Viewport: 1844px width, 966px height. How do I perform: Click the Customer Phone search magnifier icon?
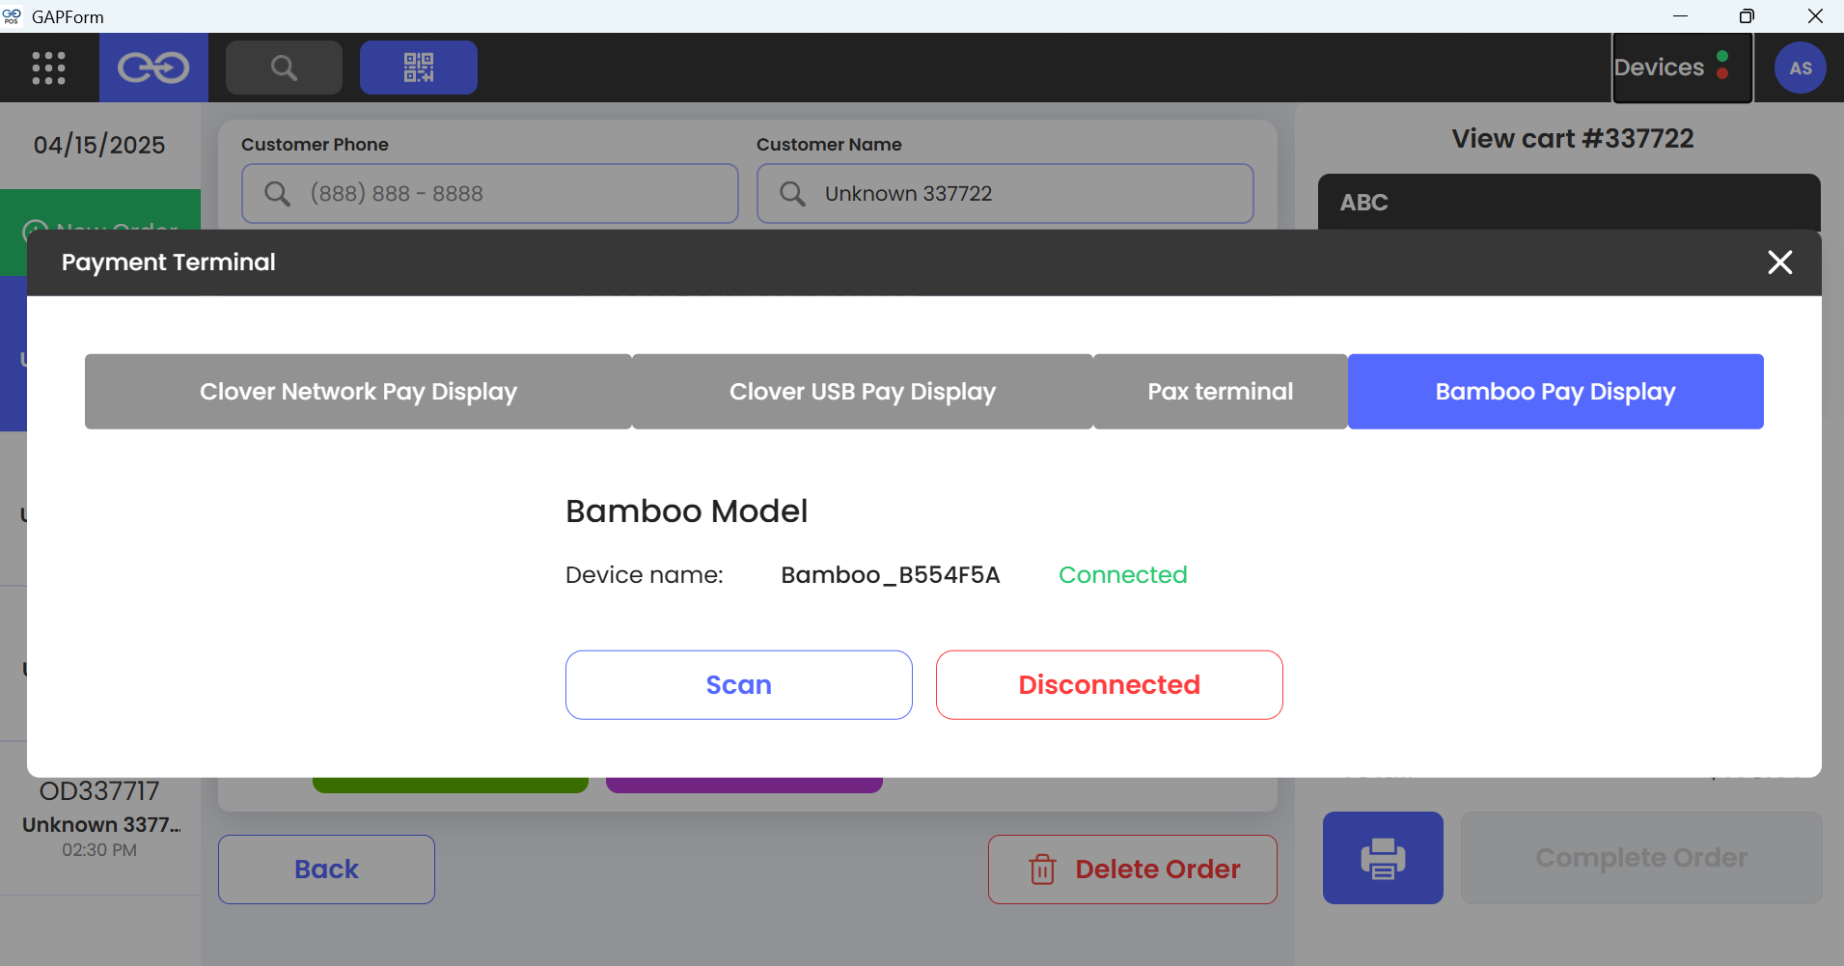[x=278, y=194]
